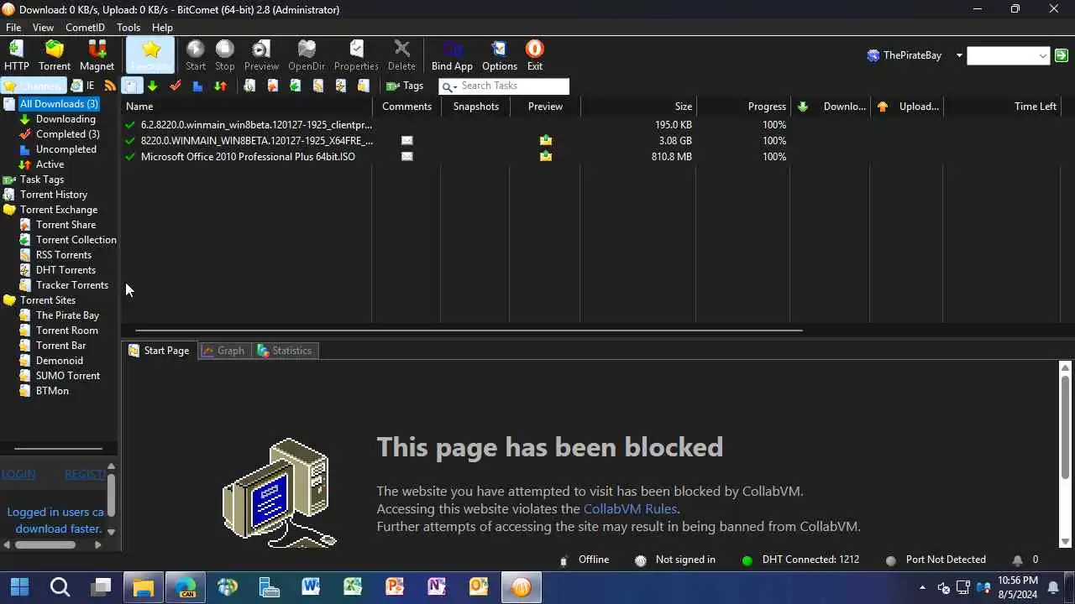Open the Preview toolbar icon
Image resolution: width=1075 pixels, height=604 pixels.
[x=261, y=55]
